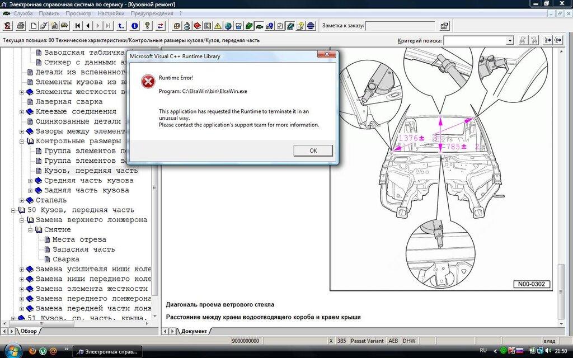Click the order note button beside note field

click(444, 26)
